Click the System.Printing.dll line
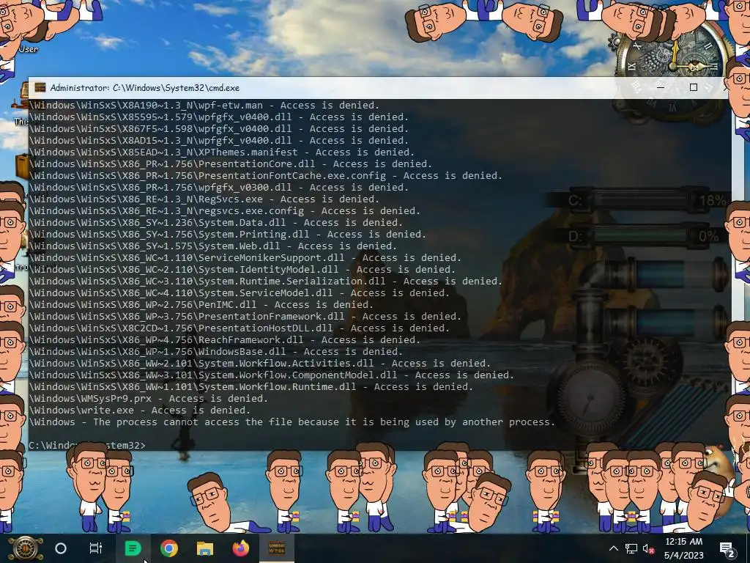This screenshot has width=750, height=563. click(x=228, y=234)
